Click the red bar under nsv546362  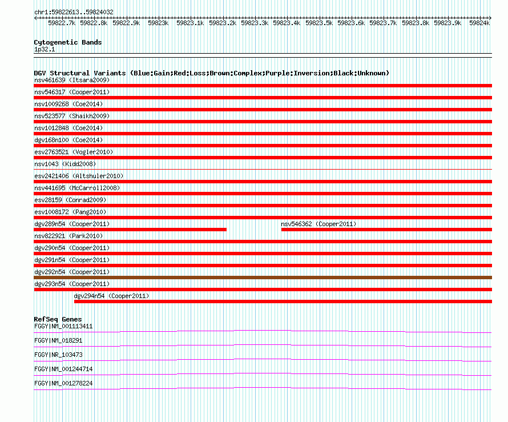pyautogui.click(x=386, y=230)
